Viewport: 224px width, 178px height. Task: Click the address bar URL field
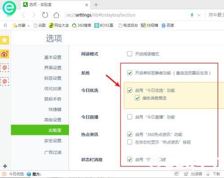point(125,15)
